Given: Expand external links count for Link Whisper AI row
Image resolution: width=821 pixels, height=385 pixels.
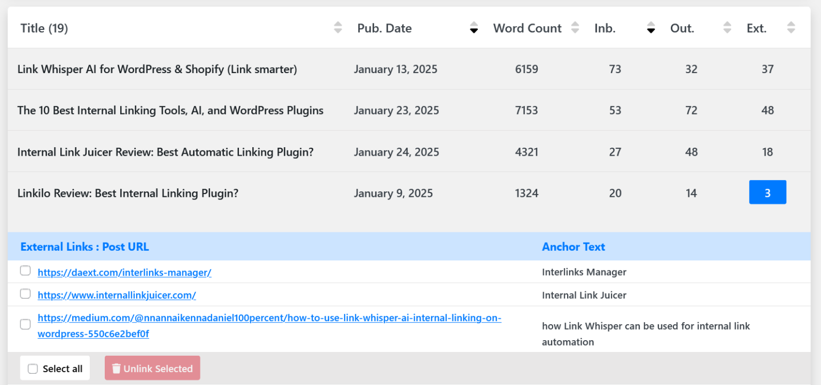Looking at the screenshot, I should click(x=768, y=69).
